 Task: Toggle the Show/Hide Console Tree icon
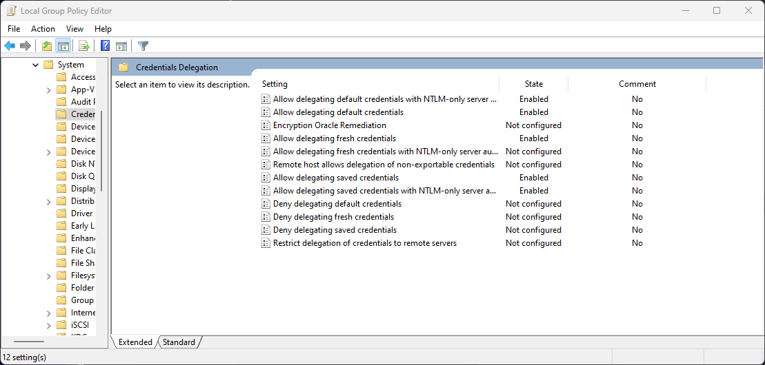(x=63, y=46)
